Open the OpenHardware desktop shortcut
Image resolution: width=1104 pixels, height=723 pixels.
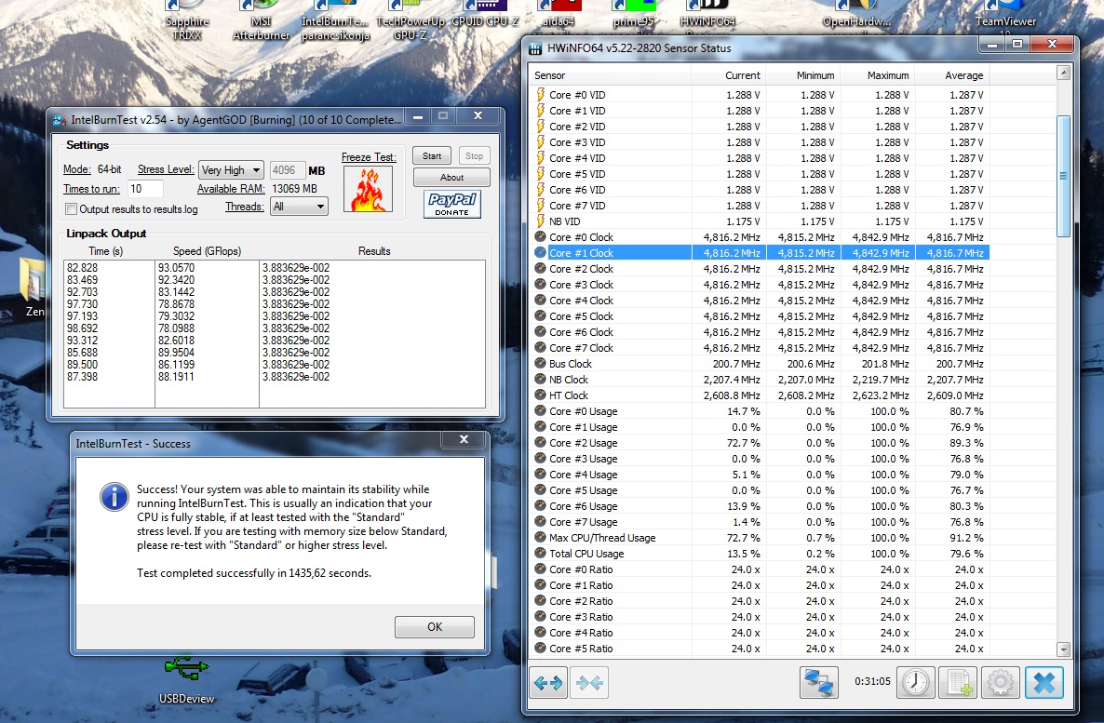[x=856, y=14]
